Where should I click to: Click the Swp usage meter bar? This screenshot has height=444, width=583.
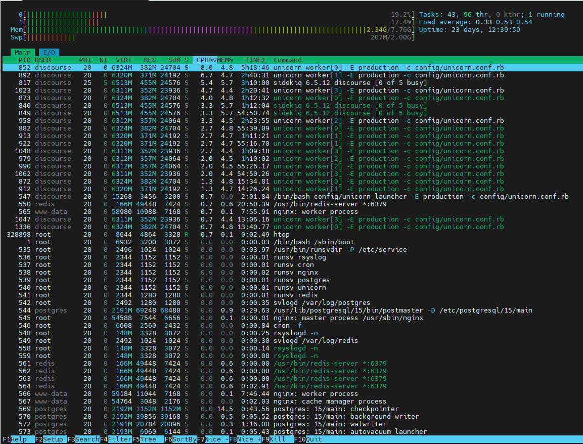(213, 37)
